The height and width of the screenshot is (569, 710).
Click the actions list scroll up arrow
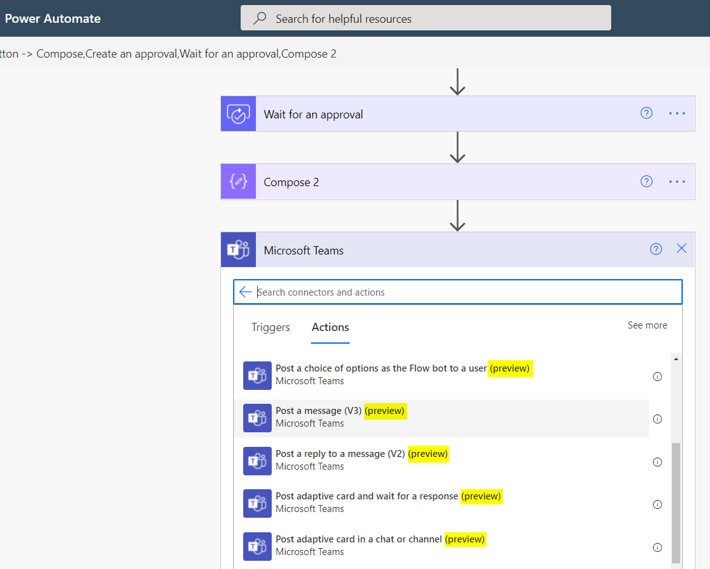coord(676,359)
